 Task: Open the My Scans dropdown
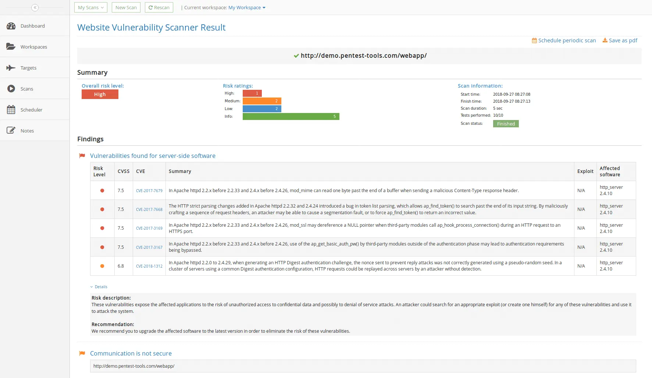click(90, 7)
